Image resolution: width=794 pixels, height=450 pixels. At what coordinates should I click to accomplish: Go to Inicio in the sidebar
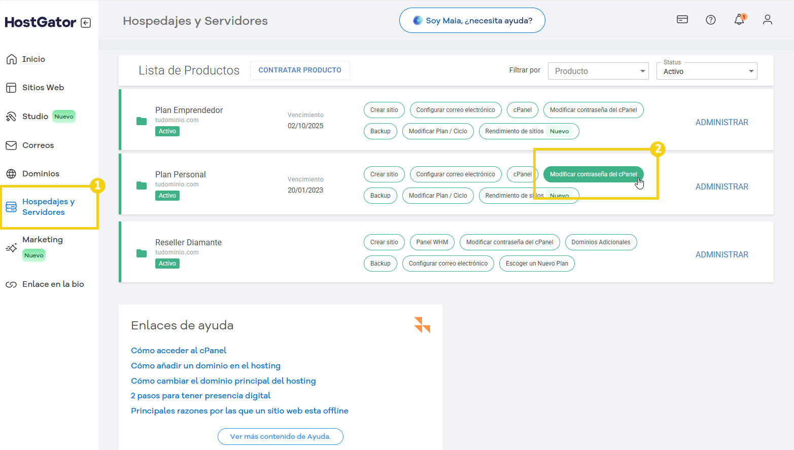[x=33, y=59]
